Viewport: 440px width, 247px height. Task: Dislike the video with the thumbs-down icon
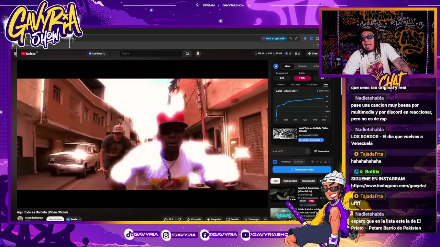coord(179,219)
